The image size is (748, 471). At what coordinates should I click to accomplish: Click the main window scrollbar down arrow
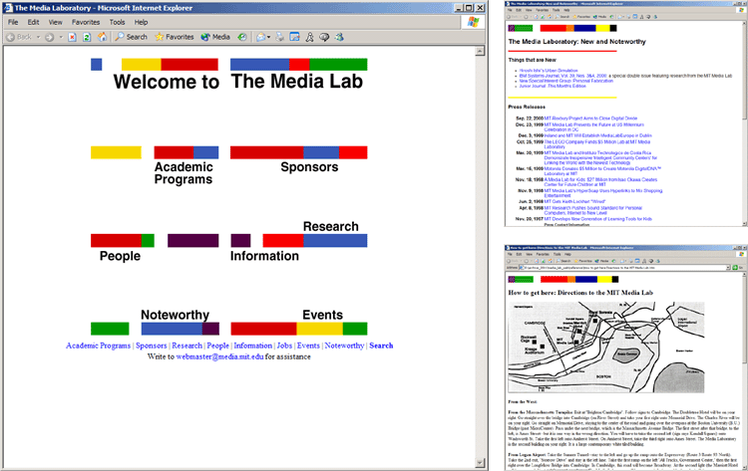[x=480, y=463]
